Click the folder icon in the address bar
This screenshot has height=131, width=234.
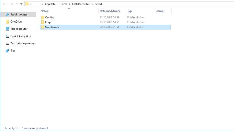coord(27,4)
